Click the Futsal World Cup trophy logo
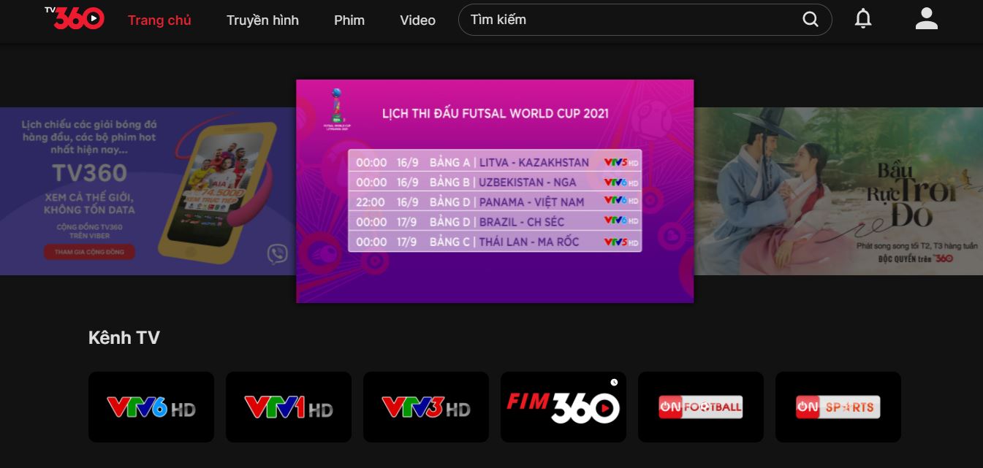Viewport: 983px width, 468px height. (337, 109)
